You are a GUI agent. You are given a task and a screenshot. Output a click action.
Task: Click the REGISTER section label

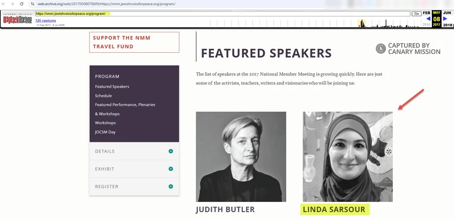pyautogui.click(x=107, y=187)
